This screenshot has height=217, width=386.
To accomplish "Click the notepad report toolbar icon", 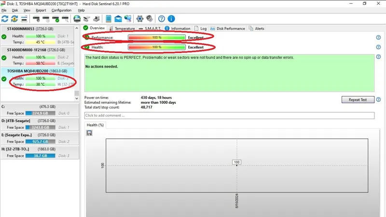I will 109,19.
